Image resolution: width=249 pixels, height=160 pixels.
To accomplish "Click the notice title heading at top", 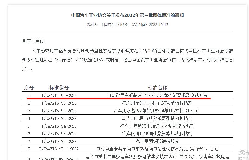I will (127, 15).
